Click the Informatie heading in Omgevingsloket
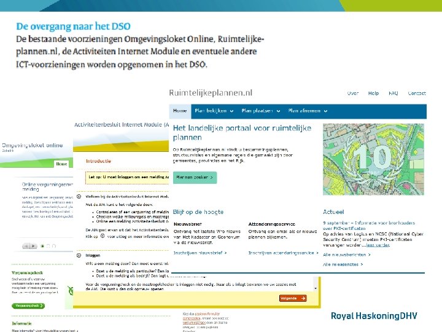 [21, 323]
